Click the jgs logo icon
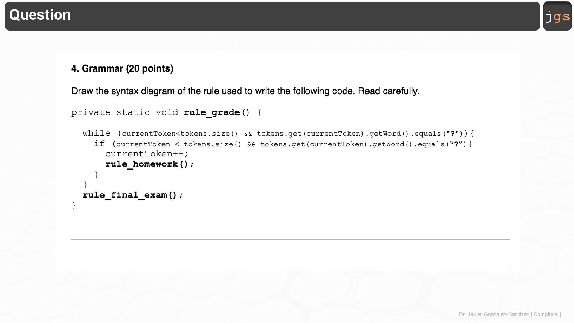 click(557, 16)
